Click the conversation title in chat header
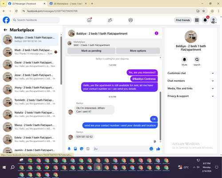This screenshot has height=178, width=222. tap(102, 34)
